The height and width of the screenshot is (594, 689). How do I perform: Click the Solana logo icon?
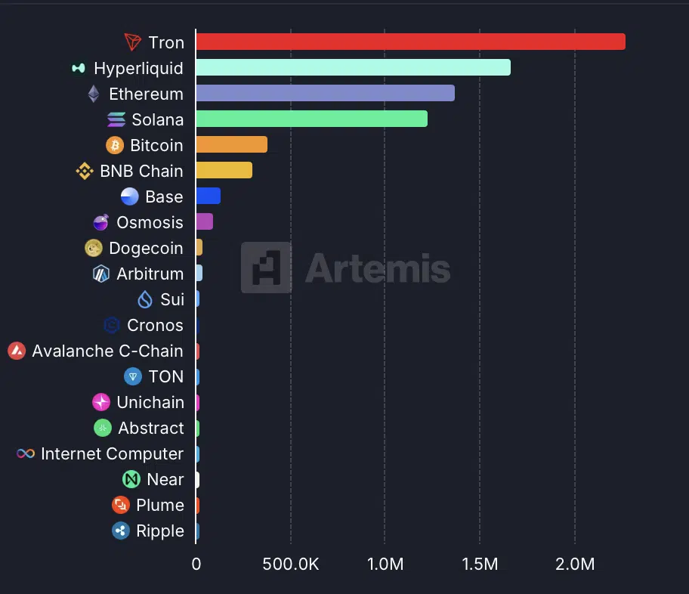pos(116,119)
